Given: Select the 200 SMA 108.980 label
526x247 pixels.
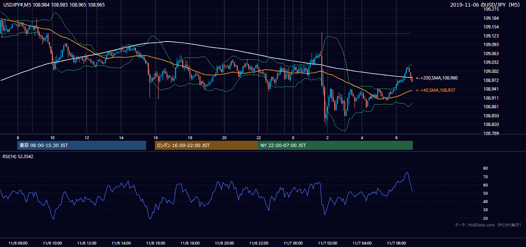Looking at the screenshot, I should point(437,78).
